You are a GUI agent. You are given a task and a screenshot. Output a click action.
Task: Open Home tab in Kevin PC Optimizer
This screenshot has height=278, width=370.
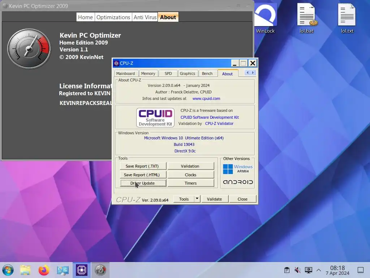tap(85, 17)
